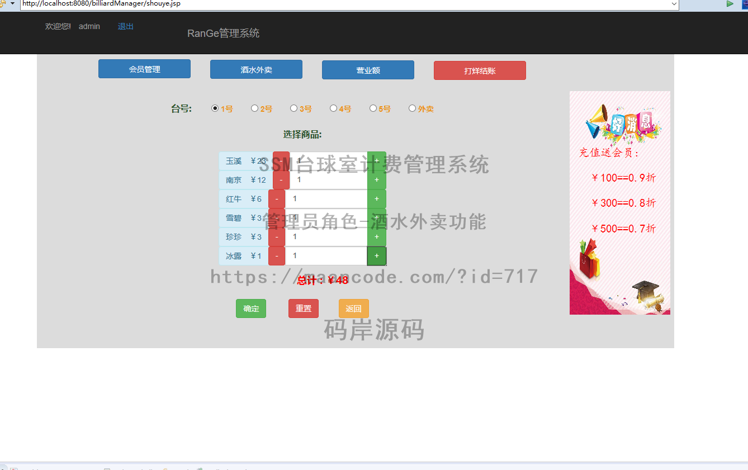Image resolution: width=748 pixels, height=470 pixels.
Task: Focus the 冰露 quantity input field
Action: click(326, 256)
